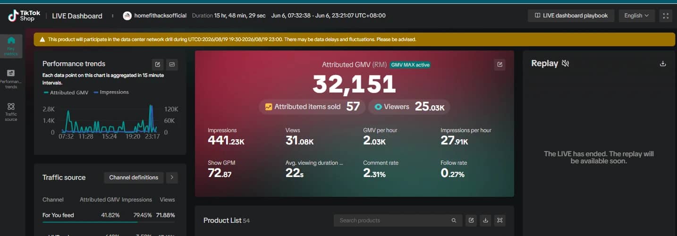Click the warning icon in the yellow banner
The height and width of the screenshot is (236, 677).
42,40
